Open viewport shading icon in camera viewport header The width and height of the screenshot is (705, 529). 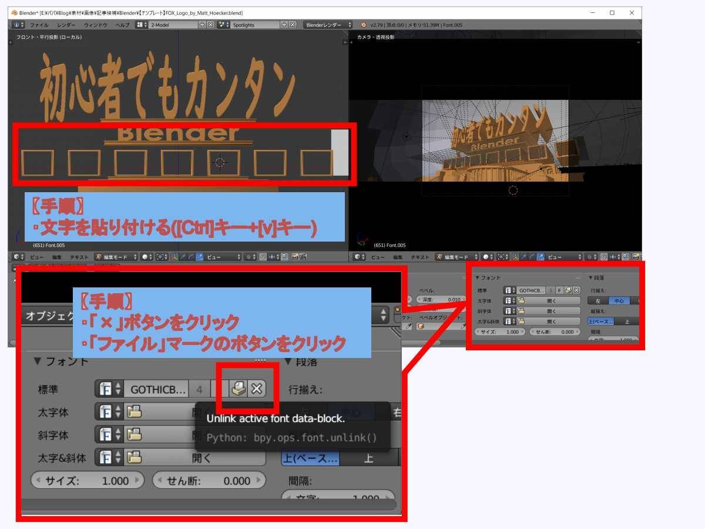pos(488,257)
